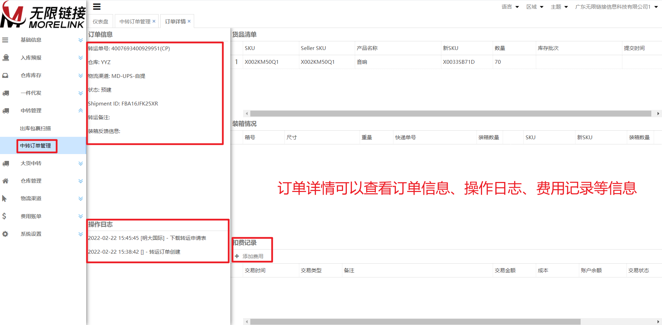Click the home icon beside 仓库管理
The height and width of the screenshot is (325, 662).
[6, 181]
